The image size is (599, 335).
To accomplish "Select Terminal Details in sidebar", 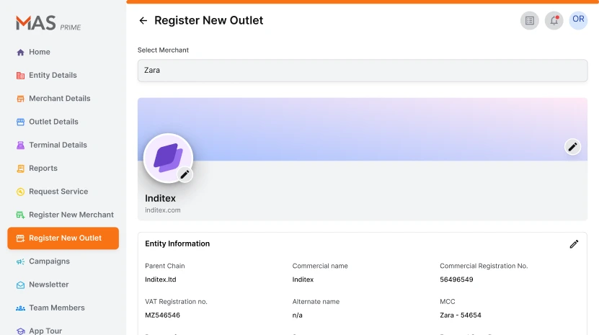I will 58,145.
